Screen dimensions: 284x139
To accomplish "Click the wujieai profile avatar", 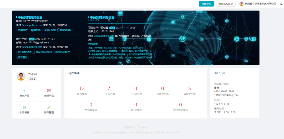I will (21, 76).
